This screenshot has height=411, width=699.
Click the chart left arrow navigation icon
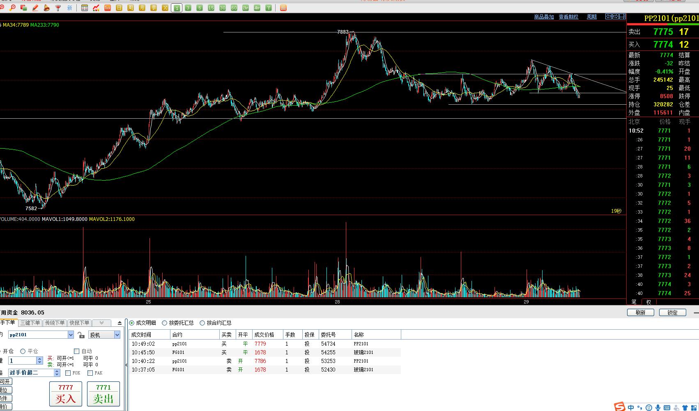[x=609, y=16]
